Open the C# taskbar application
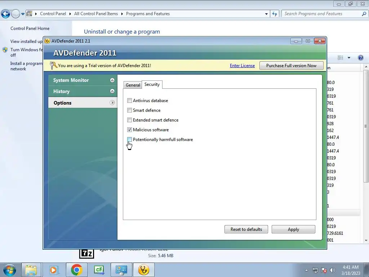 point(99,270)
